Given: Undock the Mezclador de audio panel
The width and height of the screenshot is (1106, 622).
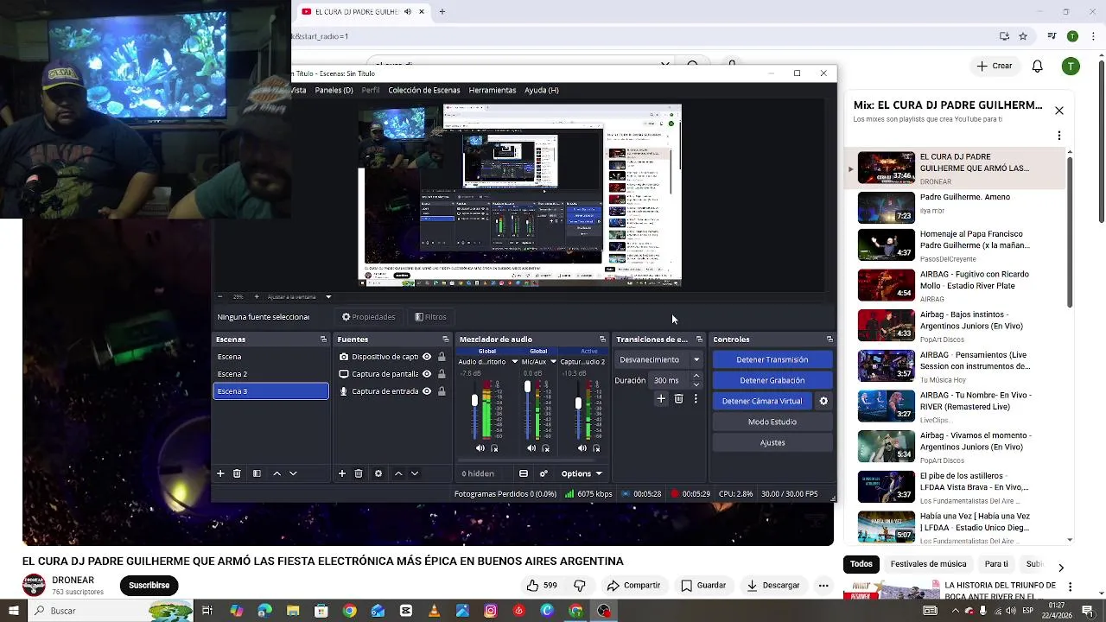Looking at the screenshot, I should click(602, 340).
